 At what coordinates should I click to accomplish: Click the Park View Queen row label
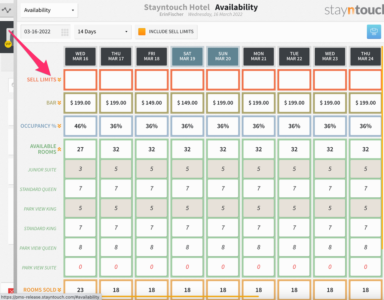[38, 248]
